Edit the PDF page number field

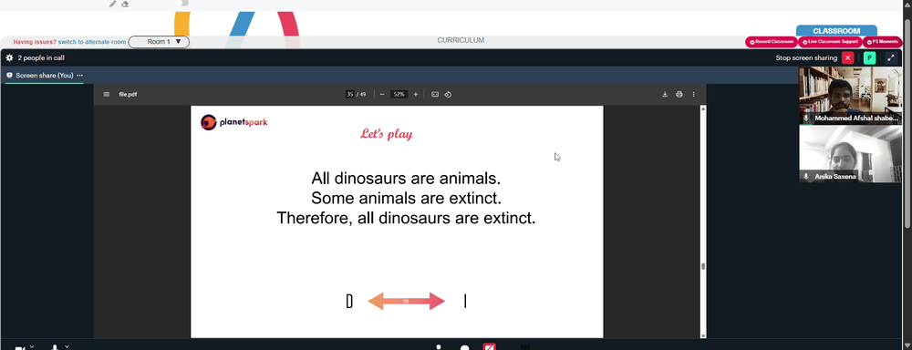pyautogui.click(x=349, y=94)
